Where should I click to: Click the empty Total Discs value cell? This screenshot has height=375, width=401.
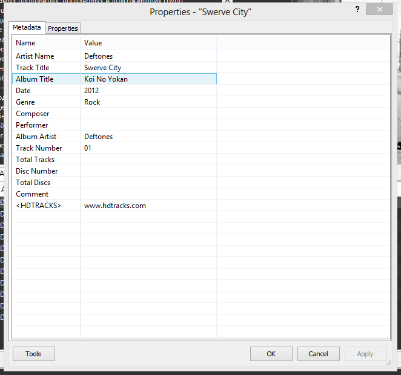148,183
